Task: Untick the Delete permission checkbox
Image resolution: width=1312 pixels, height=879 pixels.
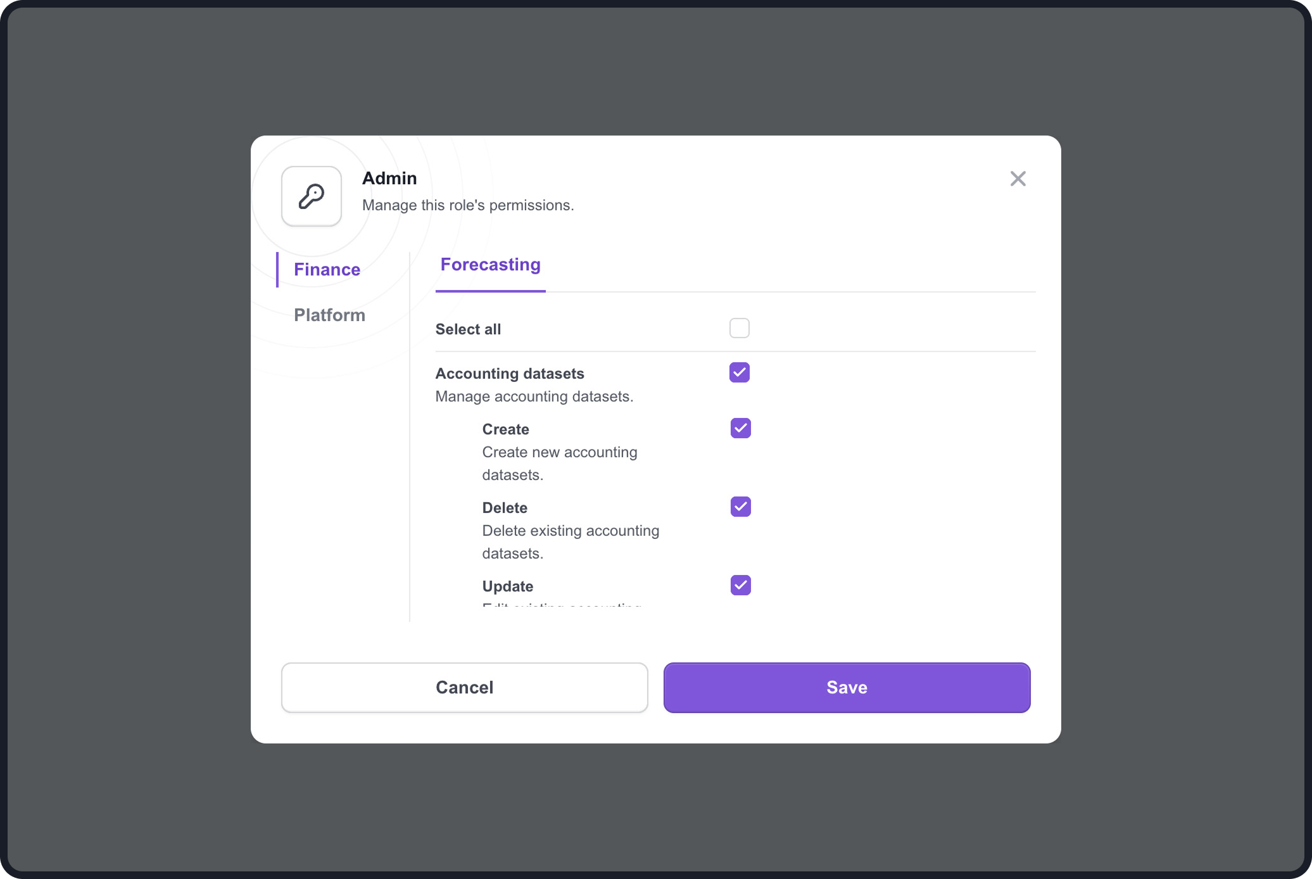Action: coord(741,507)
